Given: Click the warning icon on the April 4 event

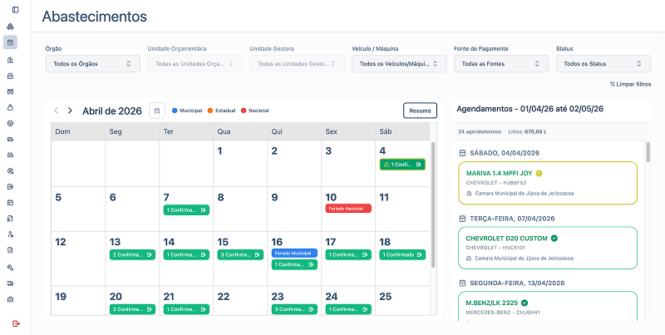Looking at the screenshot, I should (x=387, y=164).
